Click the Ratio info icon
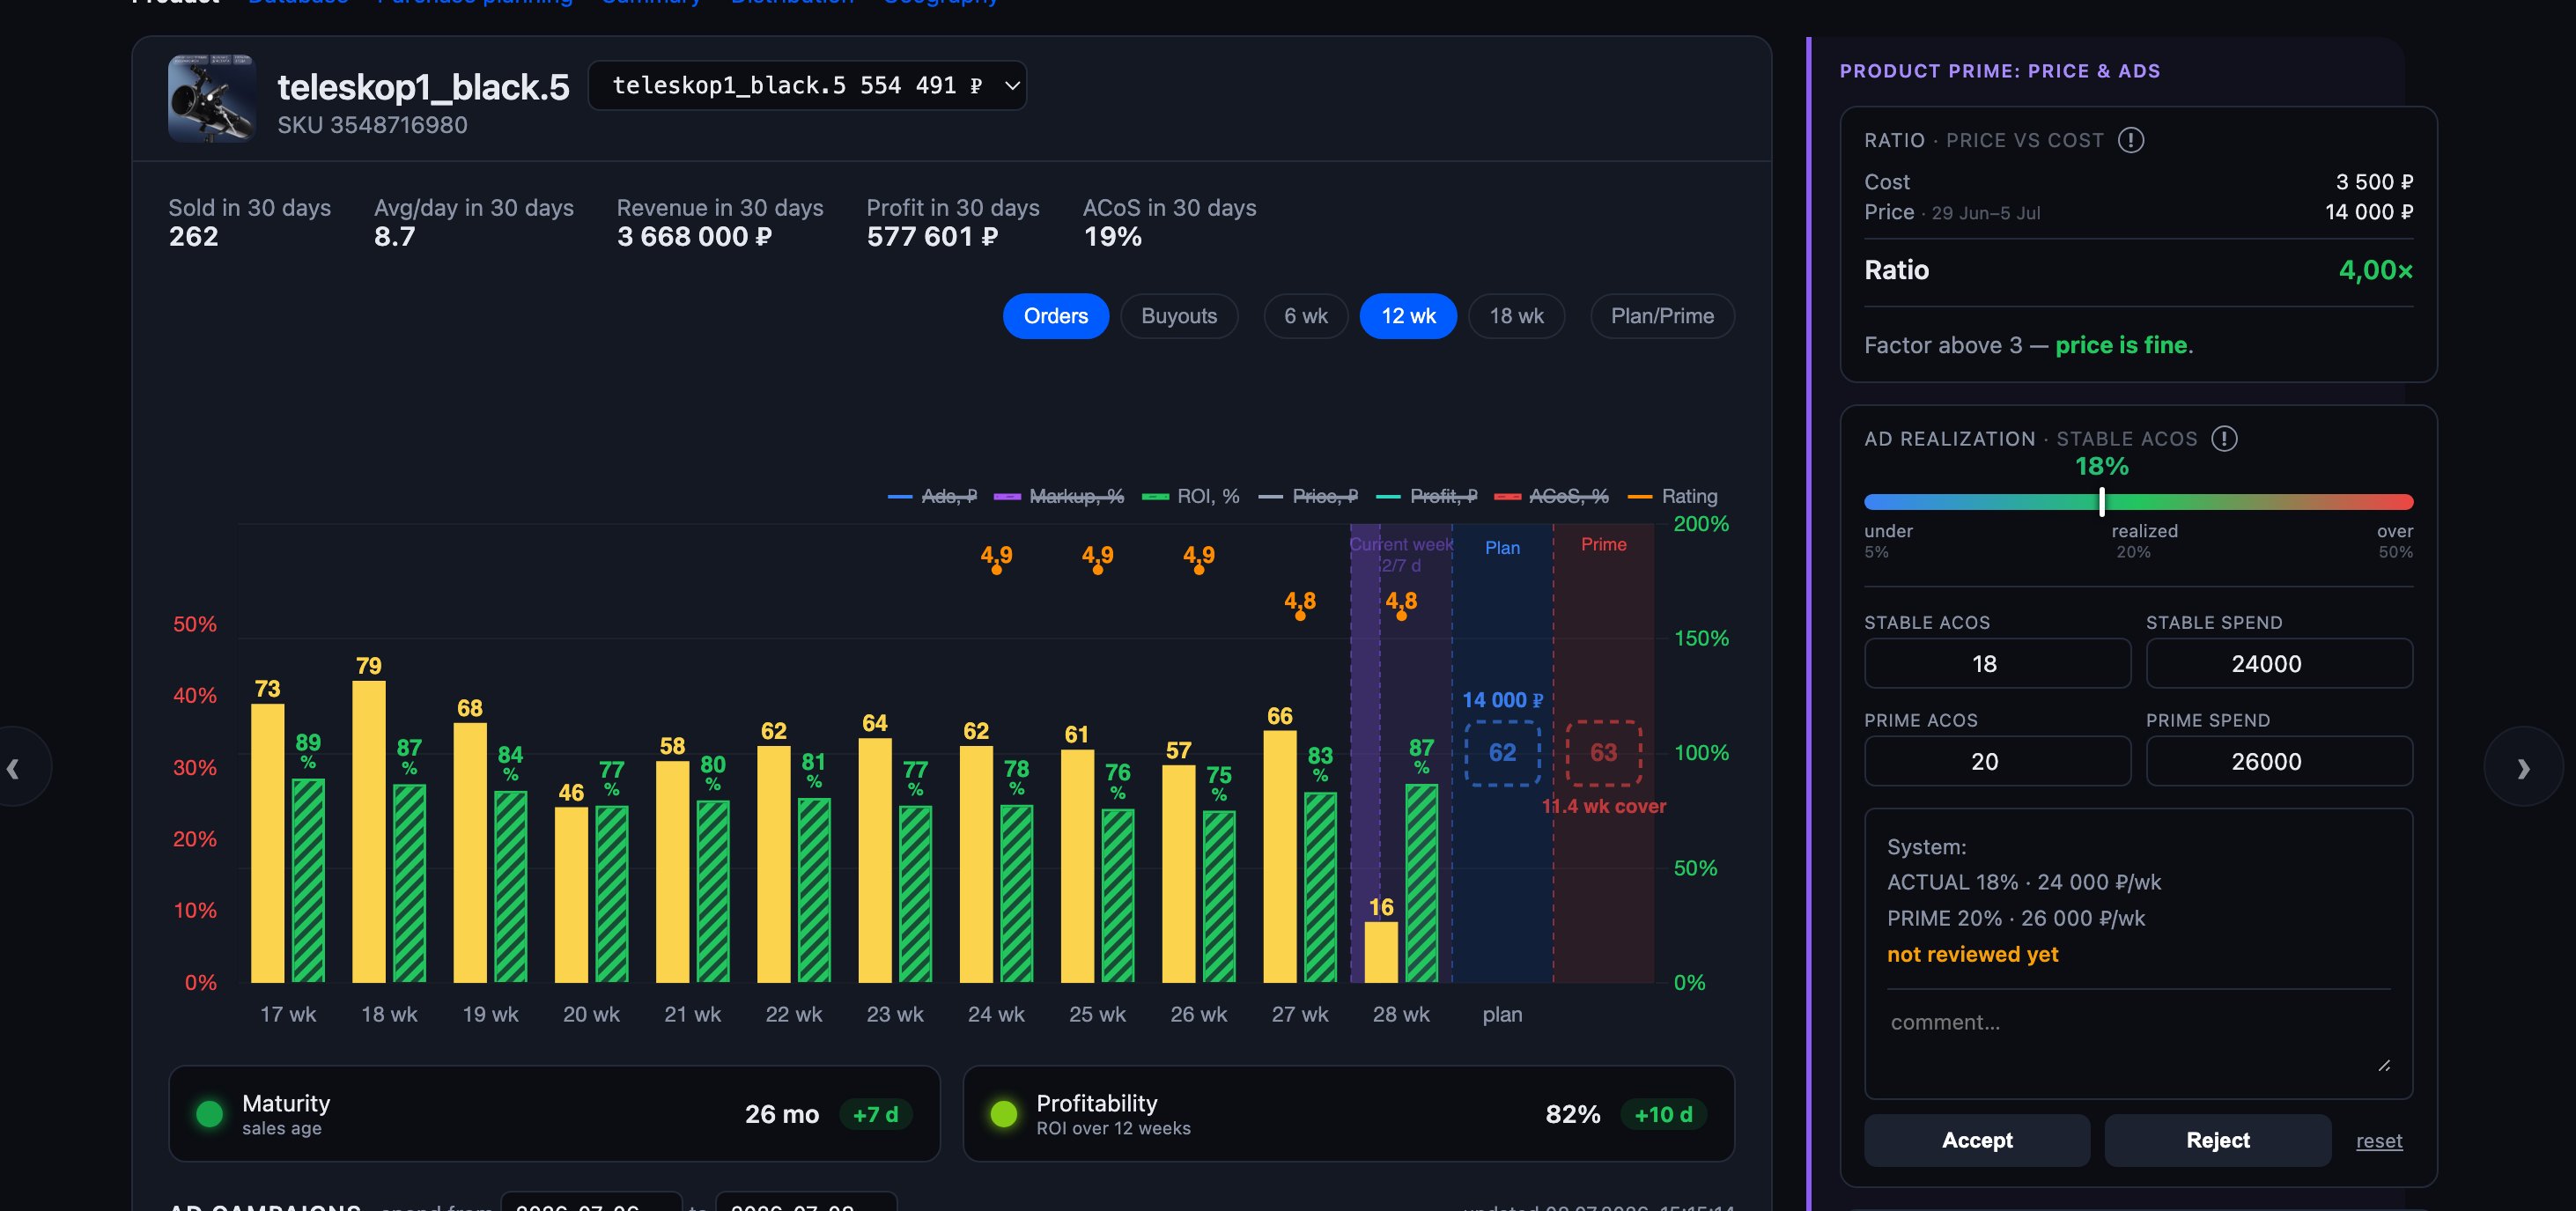The image size is (2576, 1211). pos(2130,140)
